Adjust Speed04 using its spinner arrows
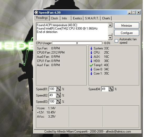This screenshot has width=168, height=137. coord(111,89)
